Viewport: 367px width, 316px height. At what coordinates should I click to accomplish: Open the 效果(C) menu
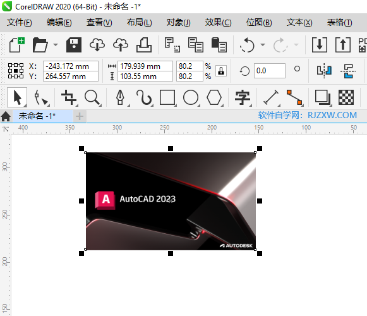pyautogui.click(x=218, y=23)
